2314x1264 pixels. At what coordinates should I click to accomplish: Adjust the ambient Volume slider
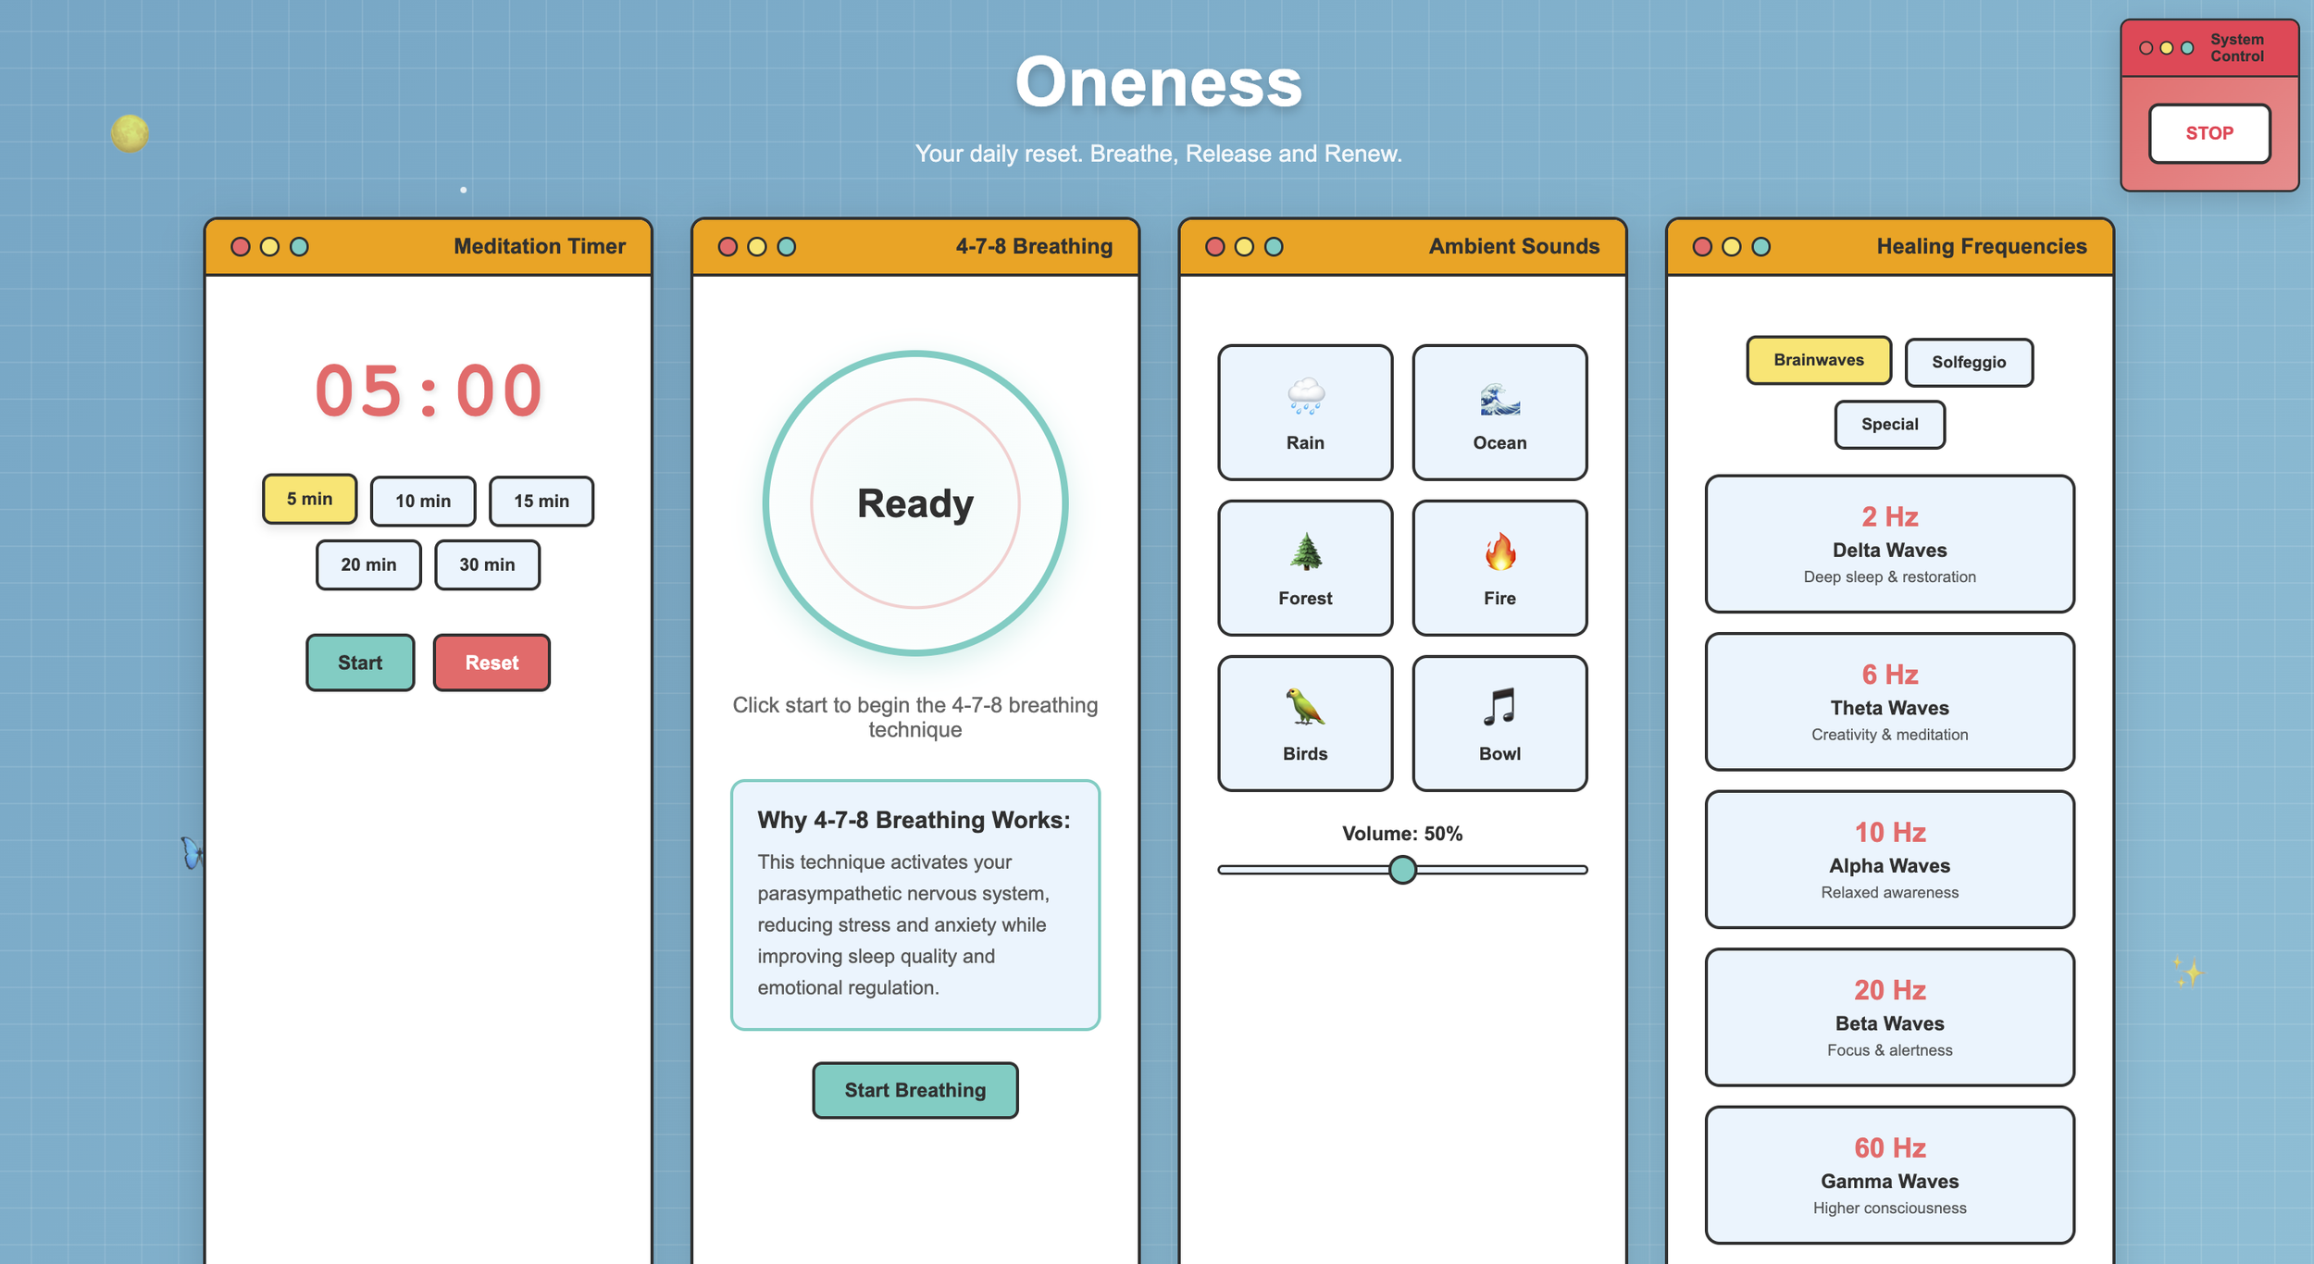tap(1402, 870)
